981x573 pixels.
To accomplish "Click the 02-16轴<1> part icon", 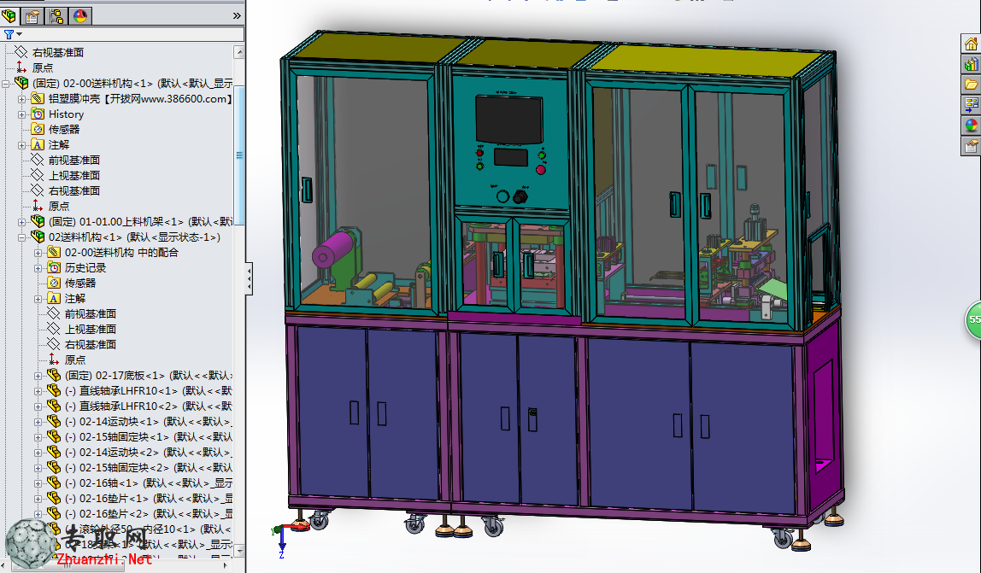I will pos(54,482).
